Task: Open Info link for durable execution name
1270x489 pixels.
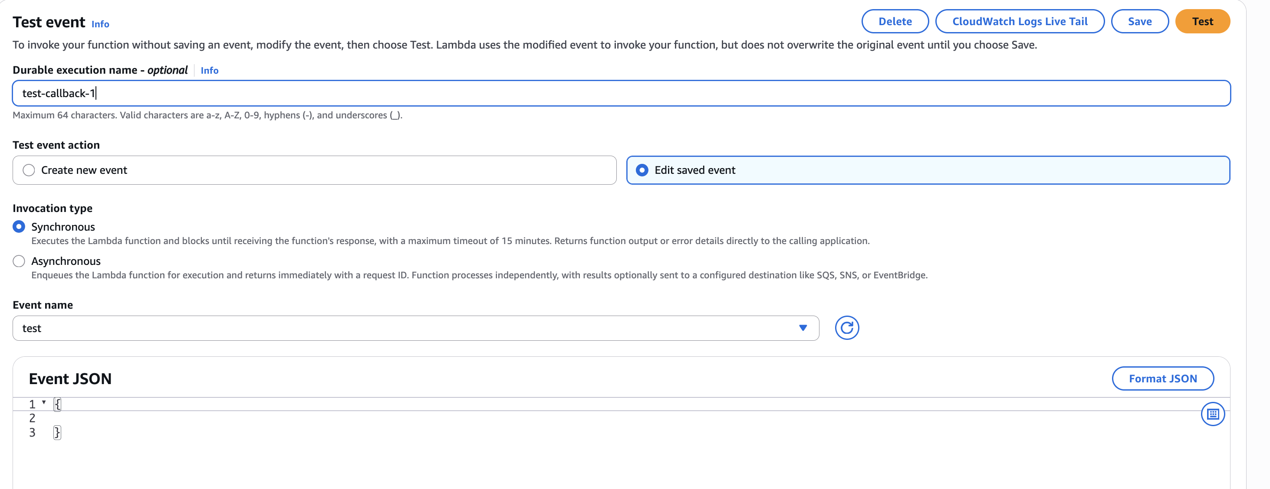Action: [x=209, y=70]
